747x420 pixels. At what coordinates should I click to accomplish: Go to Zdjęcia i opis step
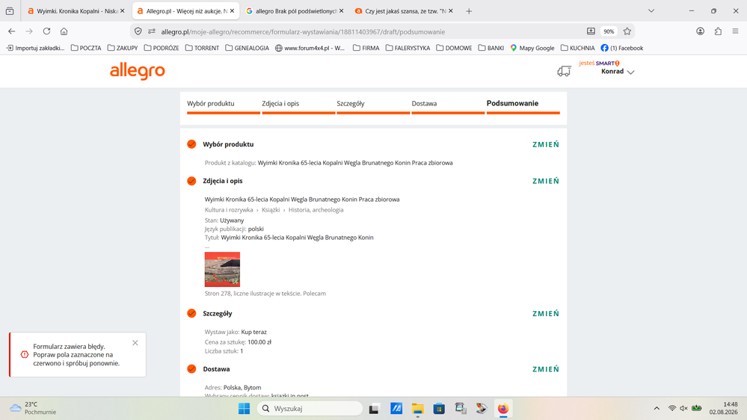click(x=280, y=103)
